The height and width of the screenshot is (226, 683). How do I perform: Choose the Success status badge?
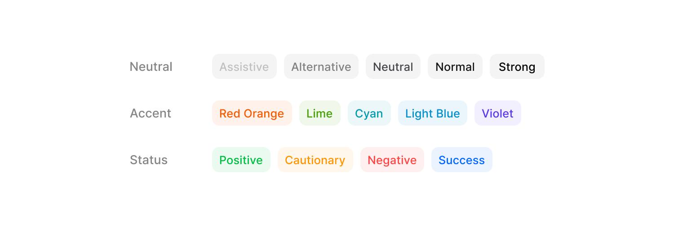461,160
